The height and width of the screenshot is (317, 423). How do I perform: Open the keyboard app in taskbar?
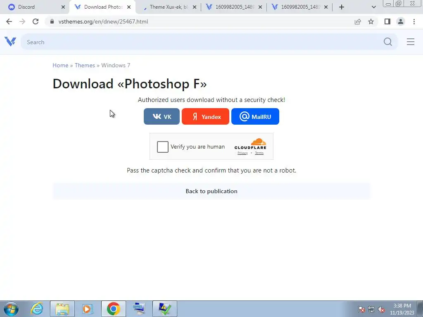coord(139,309)
